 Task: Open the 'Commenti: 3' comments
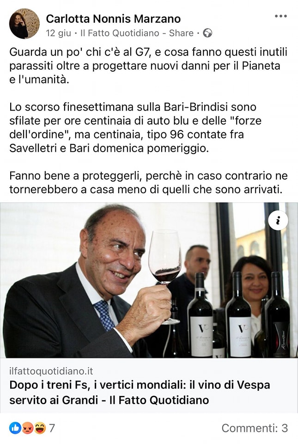point(255,428)
